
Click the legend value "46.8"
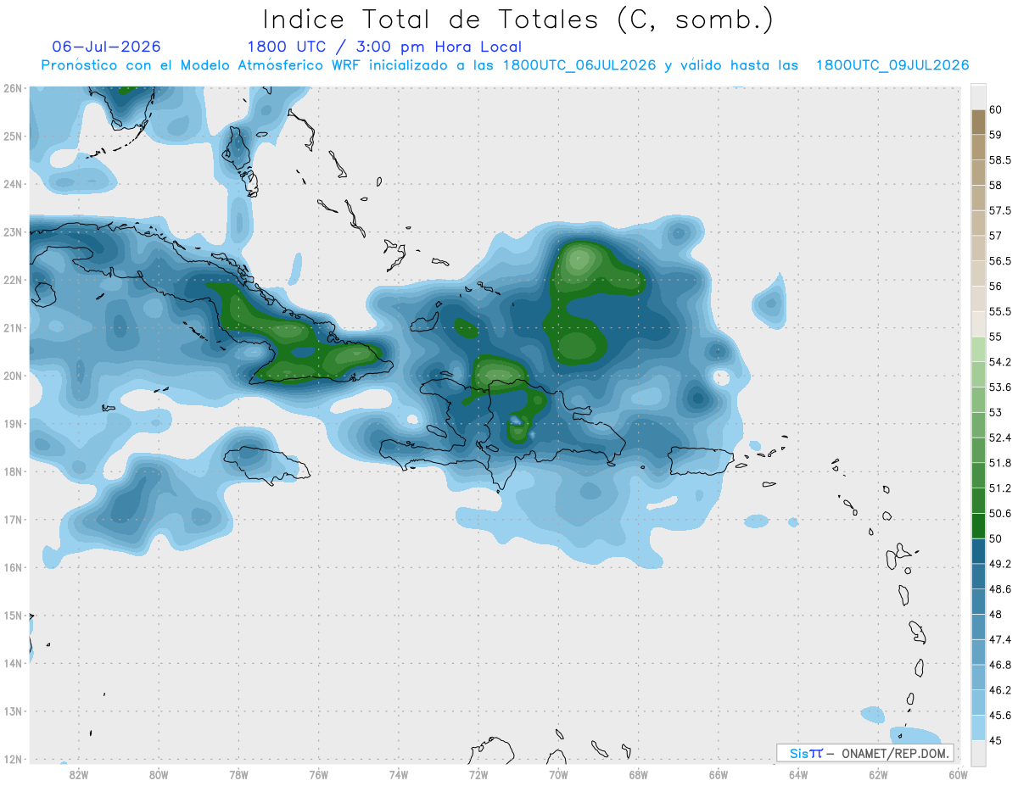[x=1000, y=665]
